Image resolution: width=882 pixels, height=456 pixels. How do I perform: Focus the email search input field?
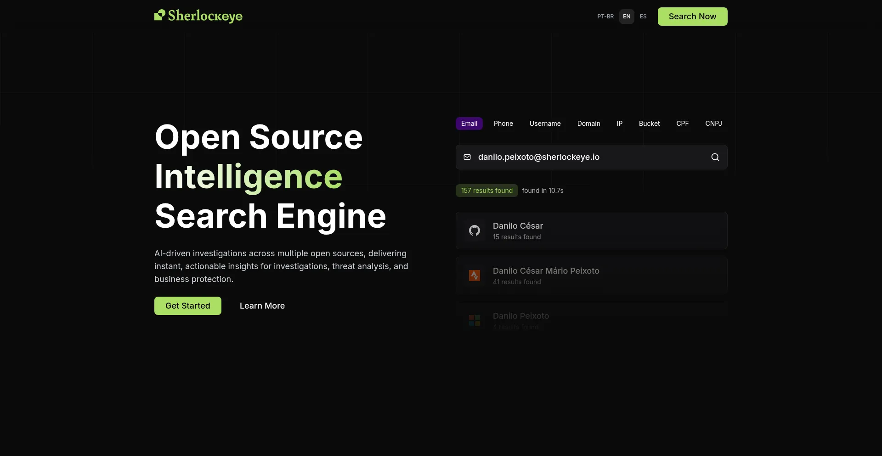pos(591,157)
